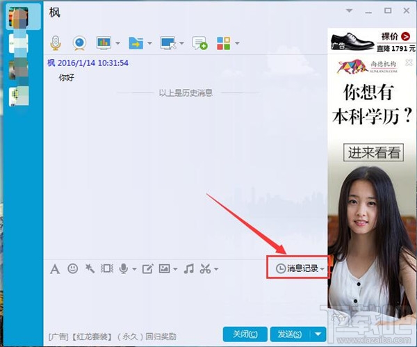Click the contact name 枫 in the title
417x347 pixels.
tap(54, 13)
